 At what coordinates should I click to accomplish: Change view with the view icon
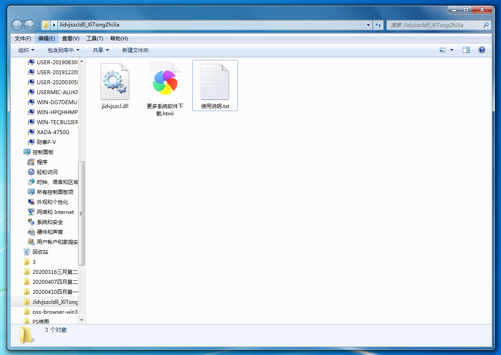pos(442,50)
